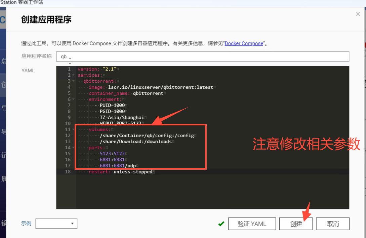
Task: Collapse the environment section on line 6
Action: [73, 99]
